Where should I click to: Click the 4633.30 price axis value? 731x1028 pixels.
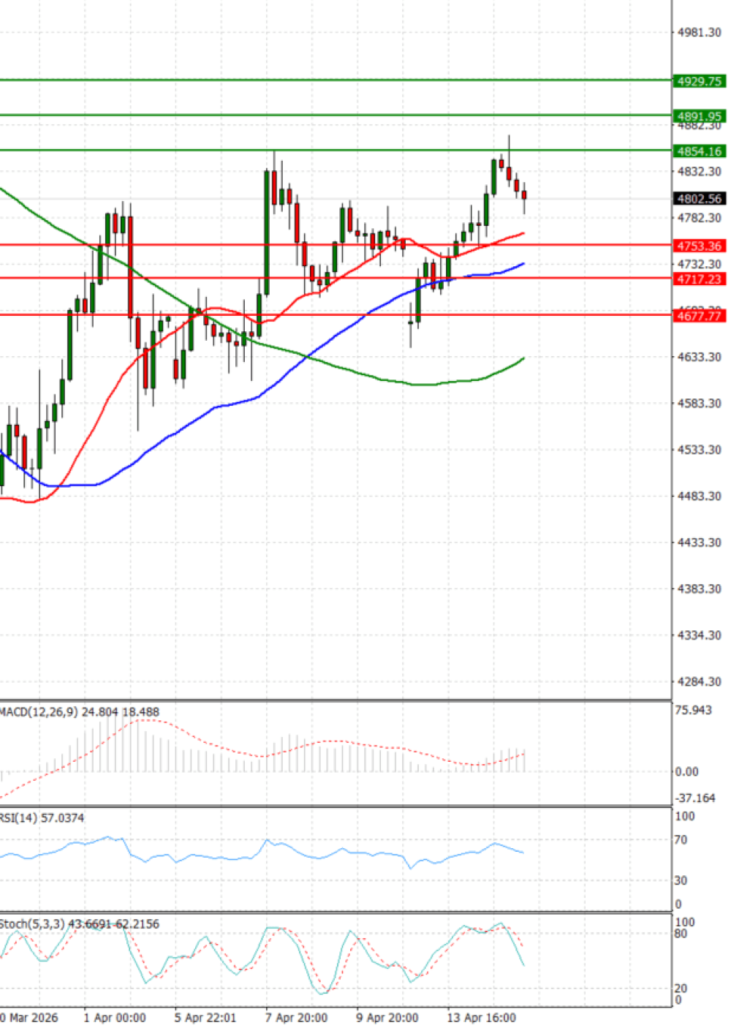tap(699, 357)
